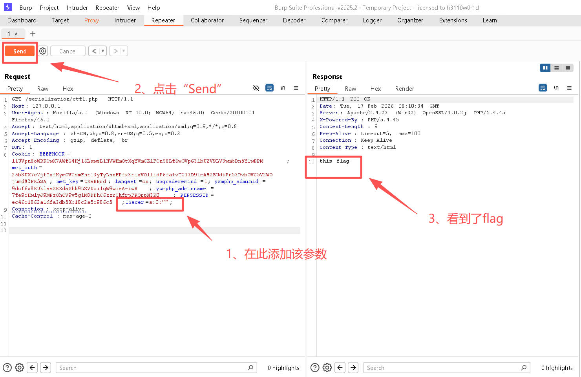The height and width of the screenshot is (377, 581).
Task: Switch to Dashboard tab
Action: 22,20
